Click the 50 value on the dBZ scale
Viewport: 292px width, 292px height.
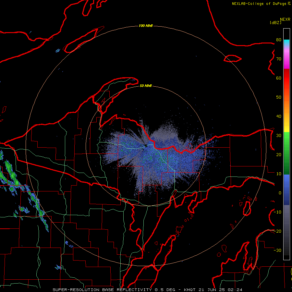[x=279, y=97]
